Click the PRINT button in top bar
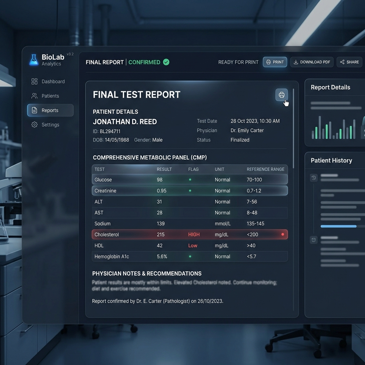365x365 pixels. pyautogui.click(x=275, y=62)
